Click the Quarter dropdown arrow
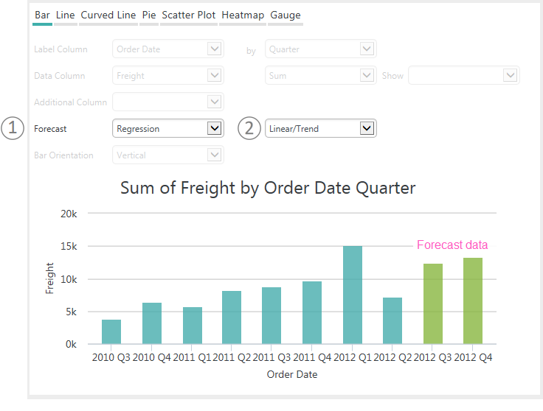 pyautogui.click(x=367, y=49)
